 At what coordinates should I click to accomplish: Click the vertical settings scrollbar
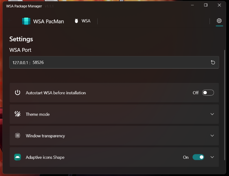tap(225, 96)
